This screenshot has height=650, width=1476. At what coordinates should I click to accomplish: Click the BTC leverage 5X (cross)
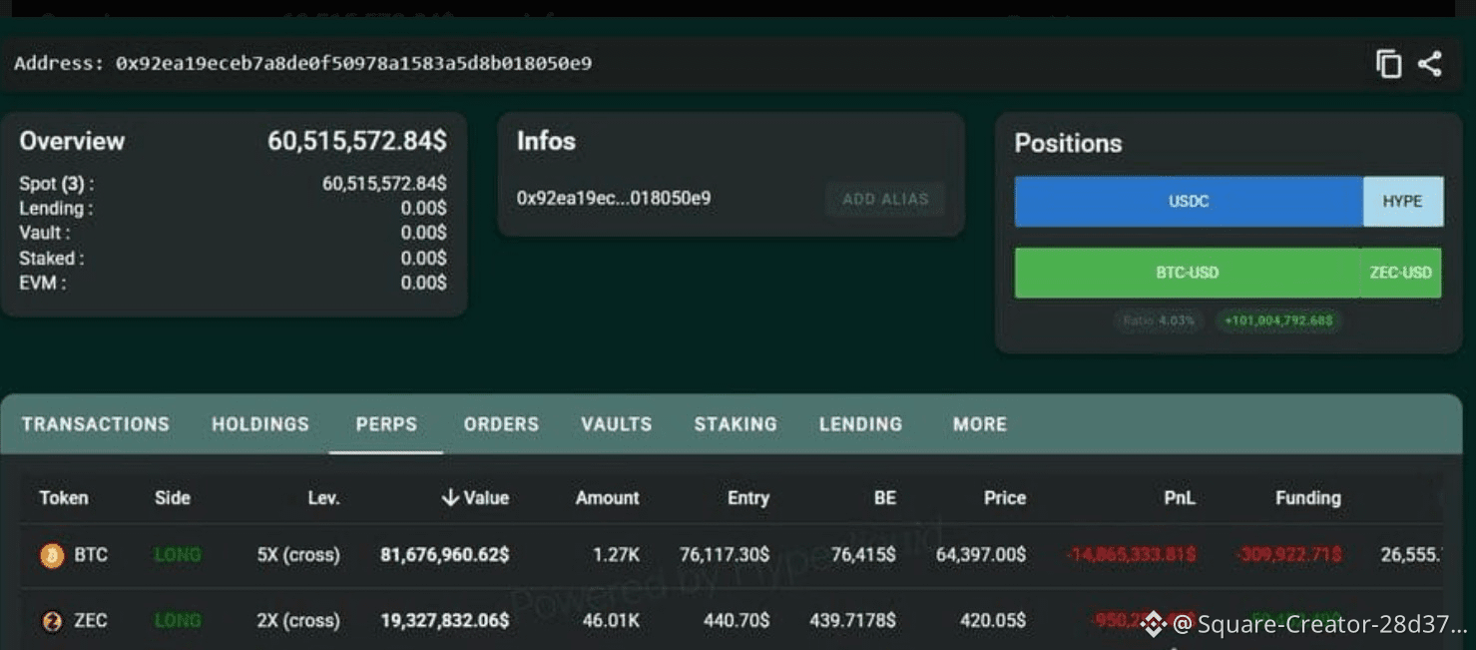click(x=298, y=554)
